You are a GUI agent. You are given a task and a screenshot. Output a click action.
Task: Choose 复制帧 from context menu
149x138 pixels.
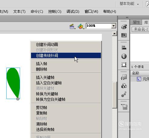pos(66,113)
